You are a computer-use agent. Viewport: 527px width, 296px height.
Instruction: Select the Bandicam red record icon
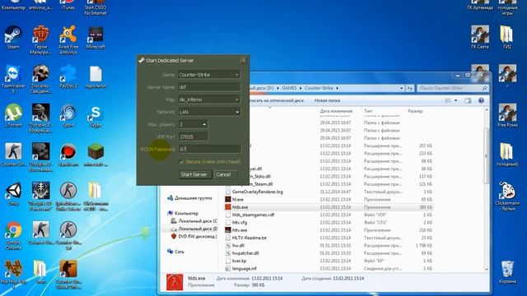tap(68, 155)
